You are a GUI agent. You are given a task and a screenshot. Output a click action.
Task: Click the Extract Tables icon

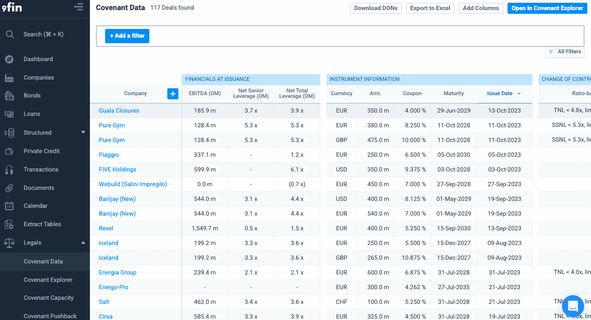(9, 224)
